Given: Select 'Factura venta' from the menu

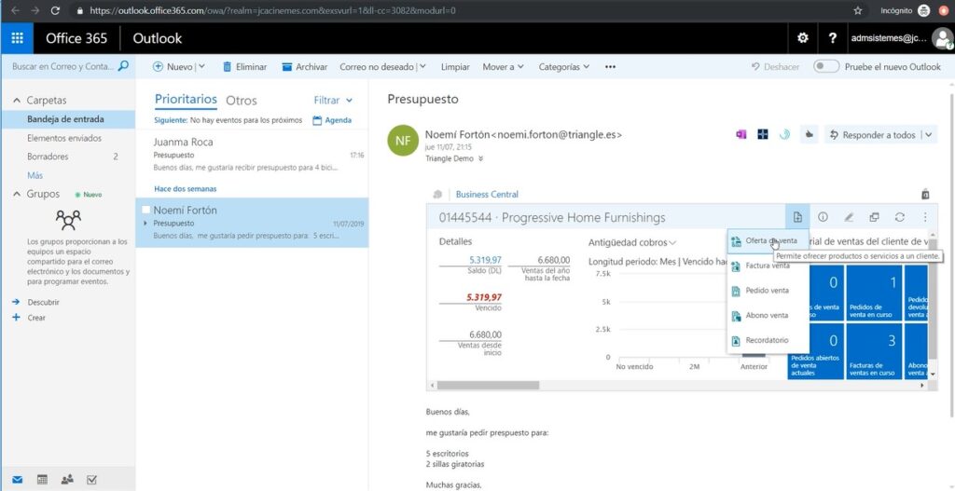Looking at the screenshot, I should point(766,266).
